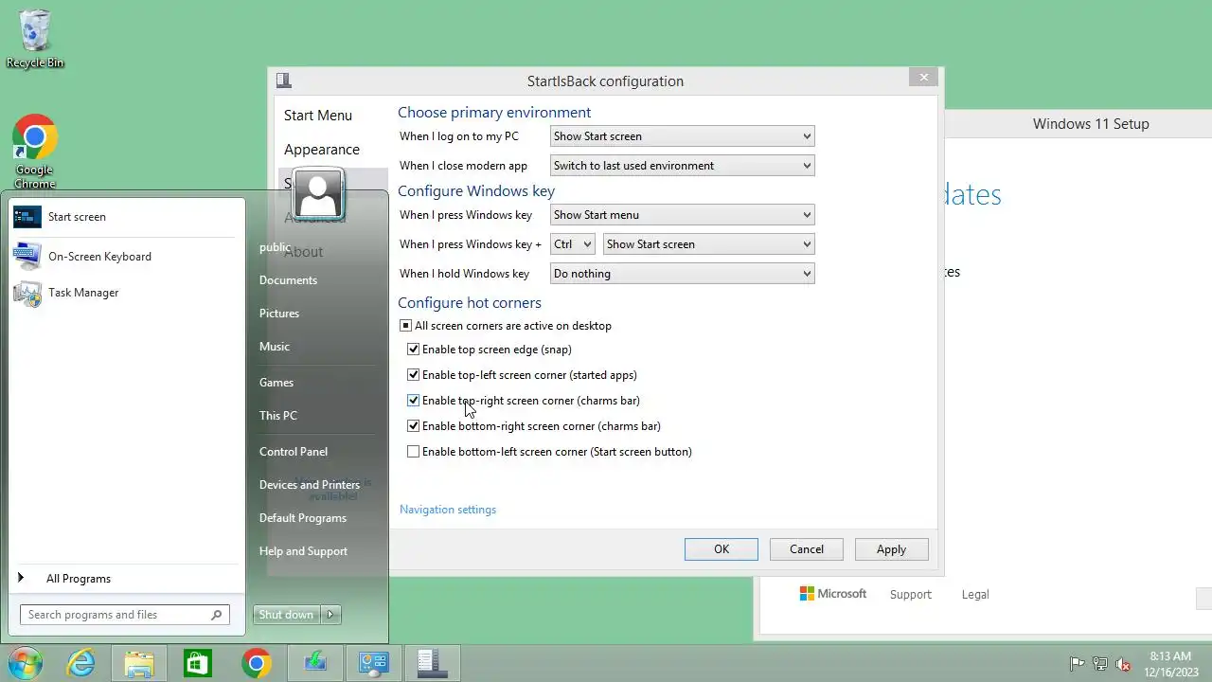Open File Explorer from the taskbar
This screenshot has height=682, width=1212.
coord(139,663)
